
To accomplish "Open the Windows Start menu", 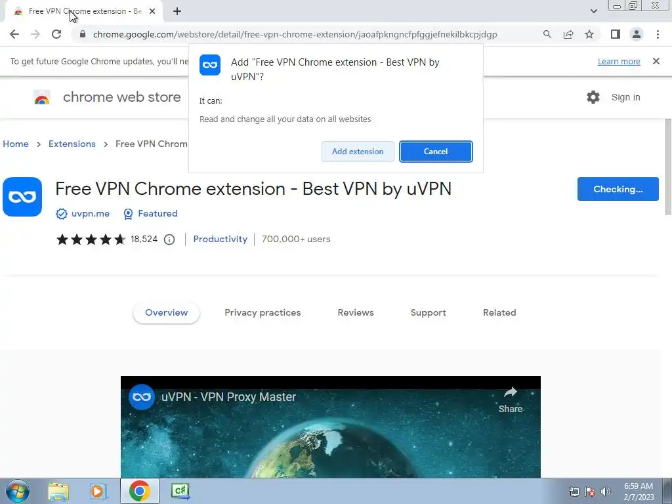I will tap(18, 491).
